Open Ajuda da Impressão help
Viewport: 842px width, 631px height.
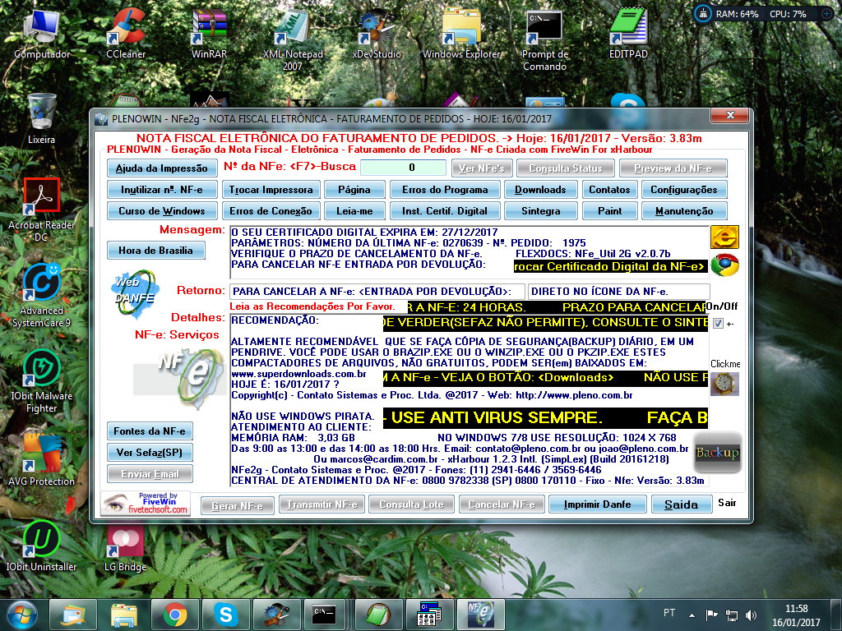(x=162, y=168)
